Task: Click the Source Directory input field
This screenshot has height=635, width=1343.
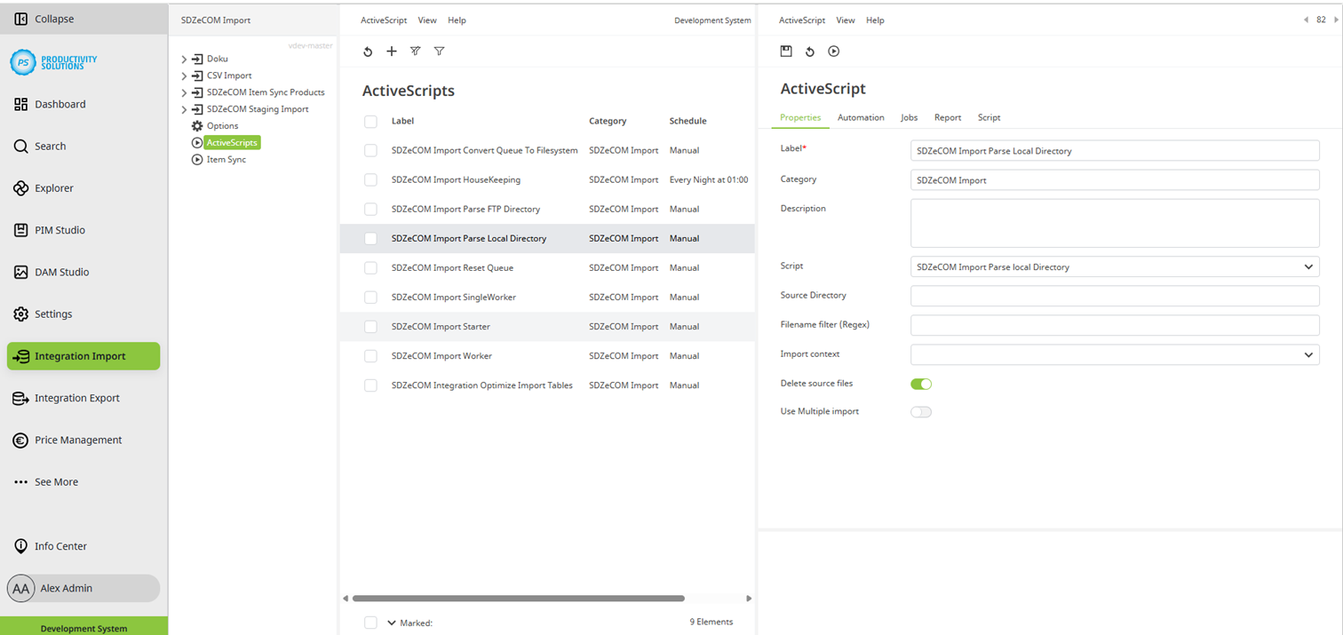Action: pyautogui.click(x=1114, y=295)
